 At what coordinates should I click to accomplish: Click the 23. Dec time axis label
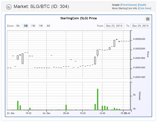pyautogui.click(x=11, y=113)
